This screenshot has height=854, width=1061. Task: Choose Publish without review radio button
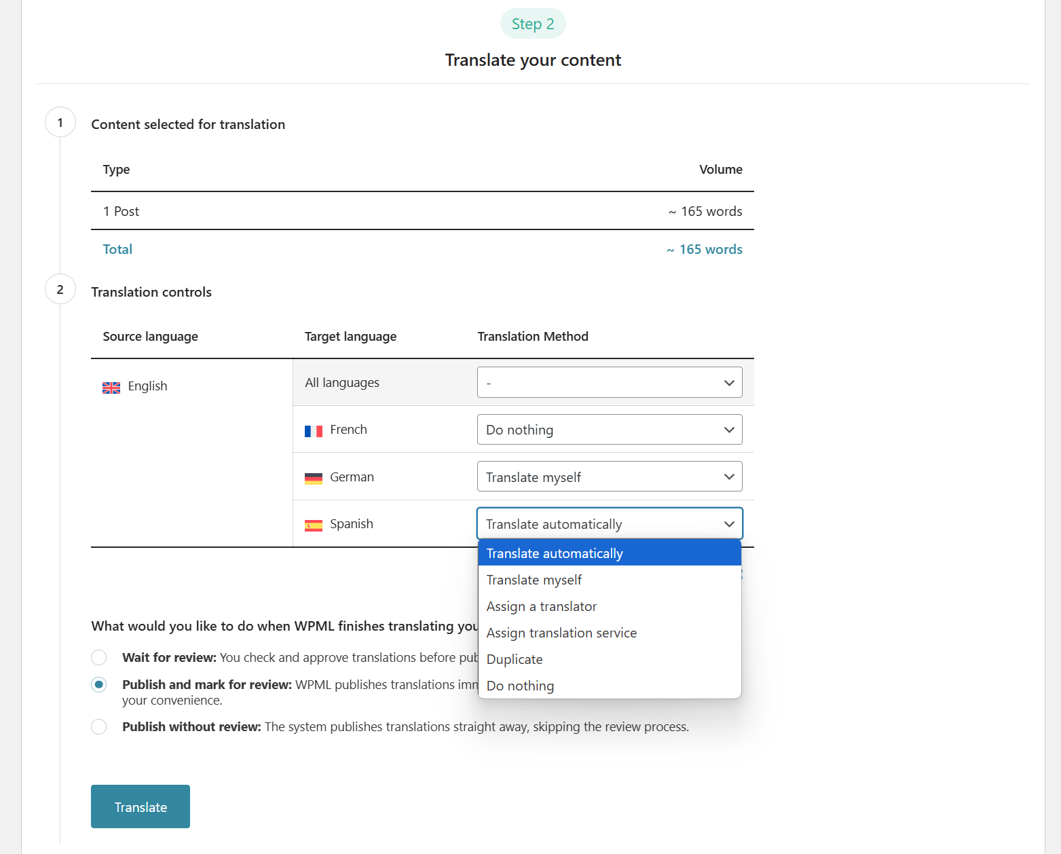click(x=99, y=726)
